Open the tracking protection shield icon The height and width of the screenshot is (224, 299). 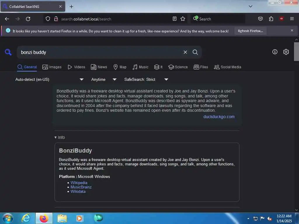pyautogui.click(x=48, y=19)
